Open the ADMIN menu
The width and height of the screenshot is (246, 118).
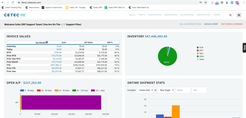pos(217,15)
